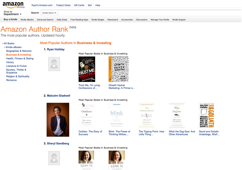Click the Amazon Prime logo
The image size is (242, 170).
point(14,5)
